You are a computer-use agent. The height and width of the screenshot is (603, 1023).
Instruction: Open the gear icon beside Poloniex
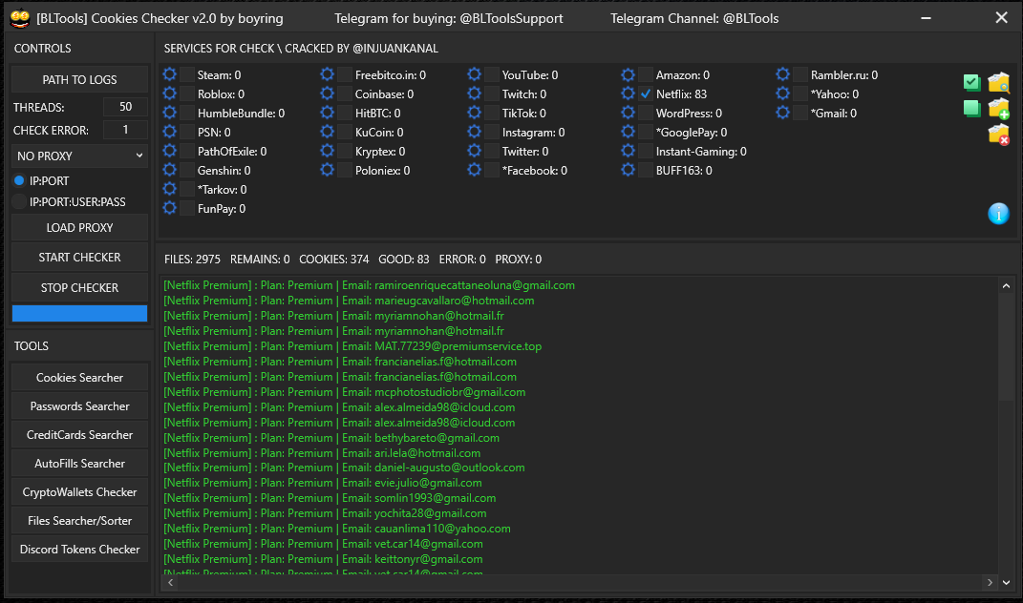[x=327, y=170]
